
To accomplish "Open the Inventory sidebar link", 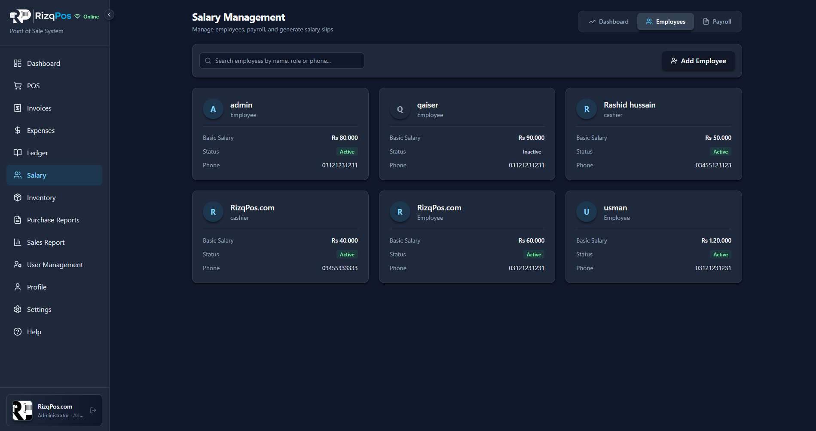I will tap(55, 197).
